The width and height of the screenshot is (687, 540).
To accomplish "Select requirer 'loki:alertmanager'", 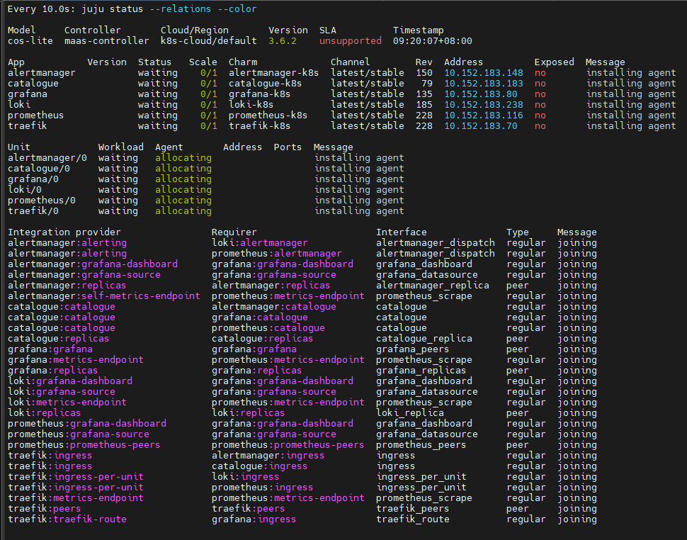I will pyautogui.click(x=259, y=243).
